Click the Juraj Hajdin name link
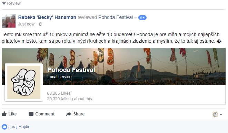 coord(19,127)
